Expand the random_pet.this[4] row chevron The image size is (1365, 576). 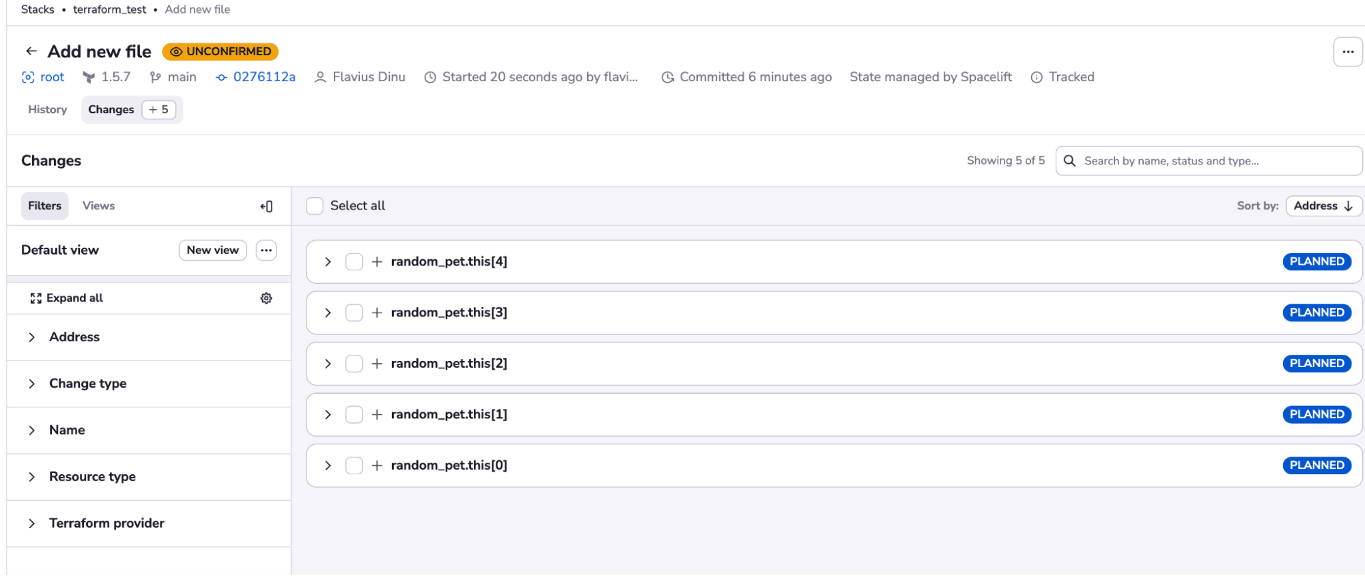(x=328, y=261)
